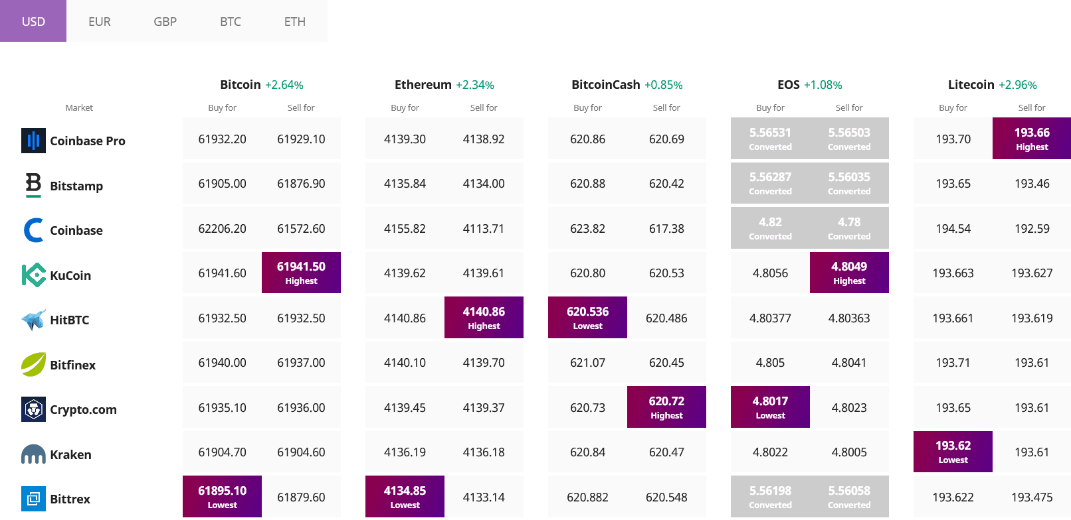Screen dimensions: 1071x520
Task: Click the Bitcoin Buy for column label
Action: (x=222, y=107)
